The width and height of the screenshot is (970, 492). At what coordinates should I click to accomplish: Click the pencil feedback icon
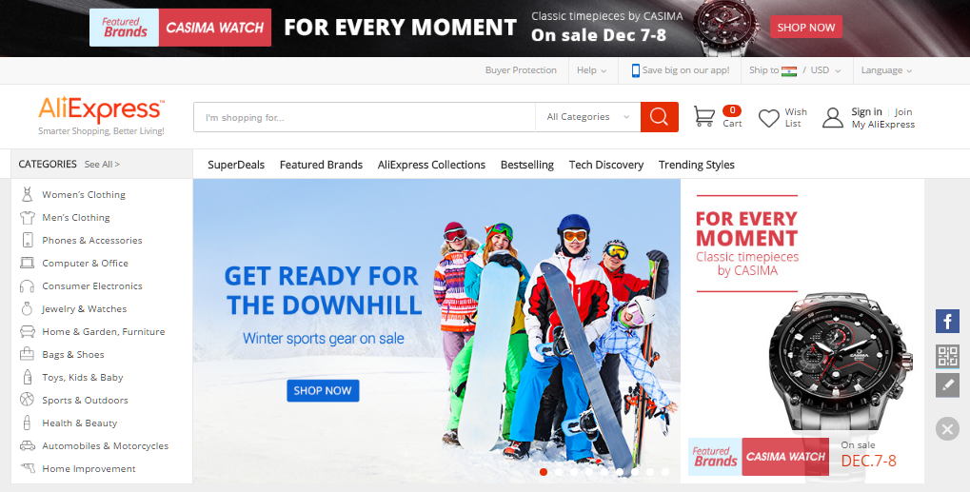click(x=947, y=385)
